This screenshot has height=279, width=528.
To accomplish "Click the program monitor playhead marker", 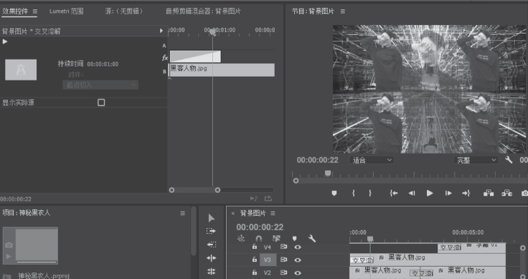I will click(x=328, y=174).
